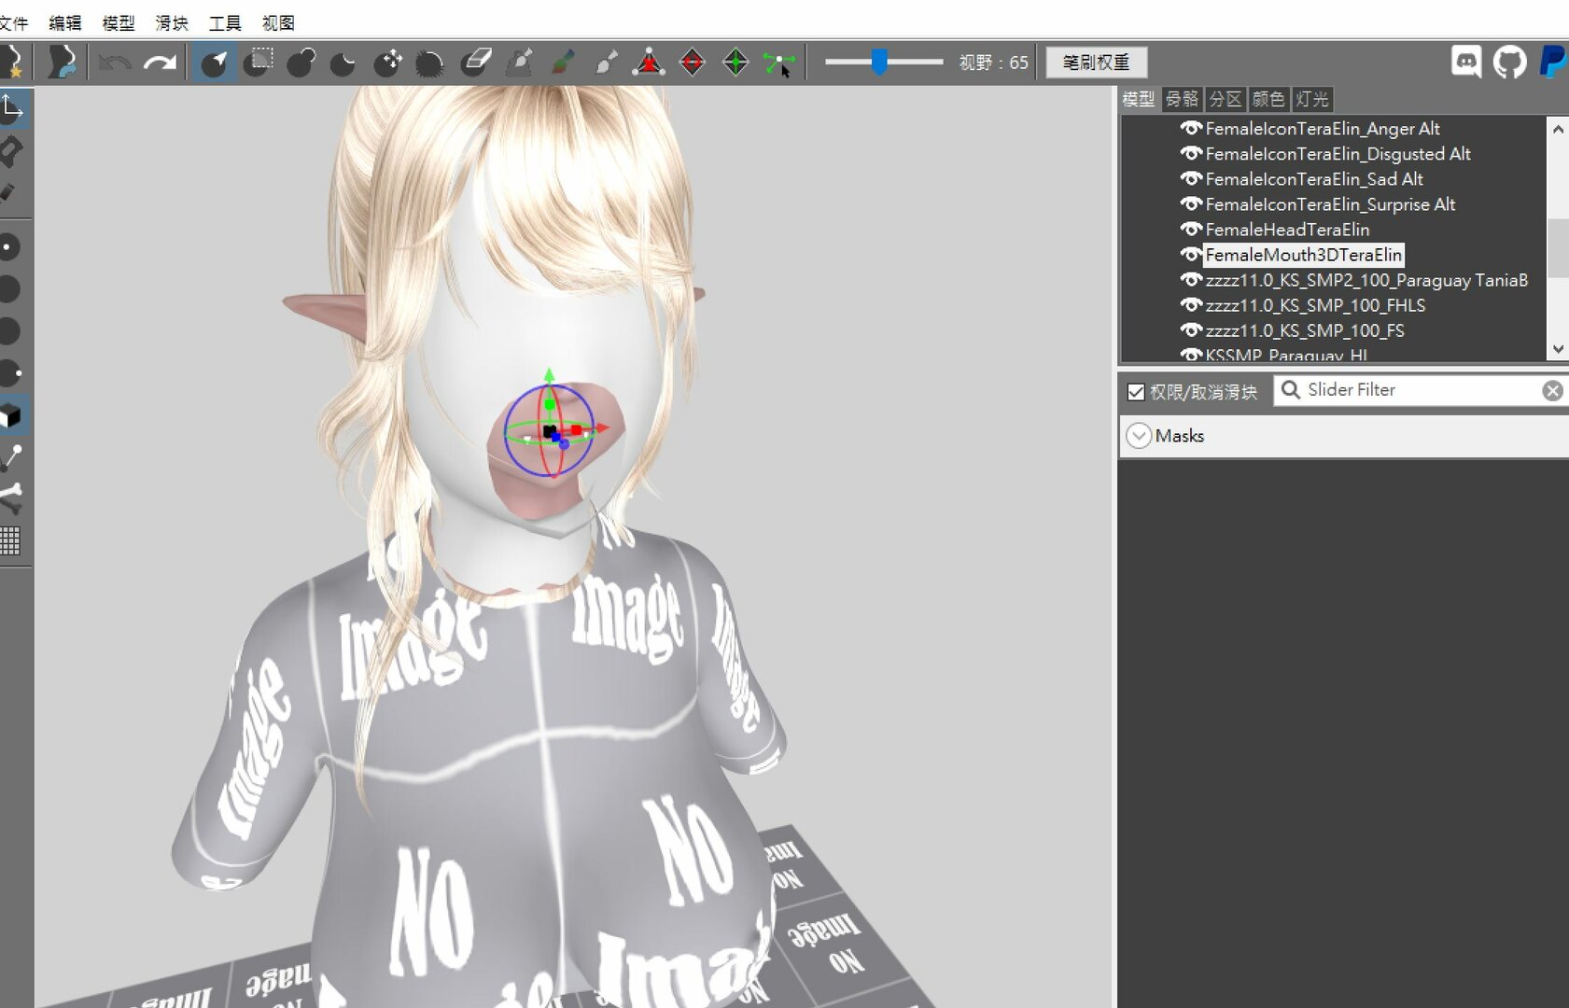
Task: Pick the Deflate brush tool
Action: tap(343, 63)
